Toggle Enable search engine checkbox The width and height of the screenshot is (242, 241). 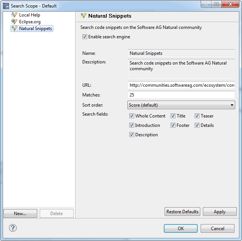tap(85, 37)
